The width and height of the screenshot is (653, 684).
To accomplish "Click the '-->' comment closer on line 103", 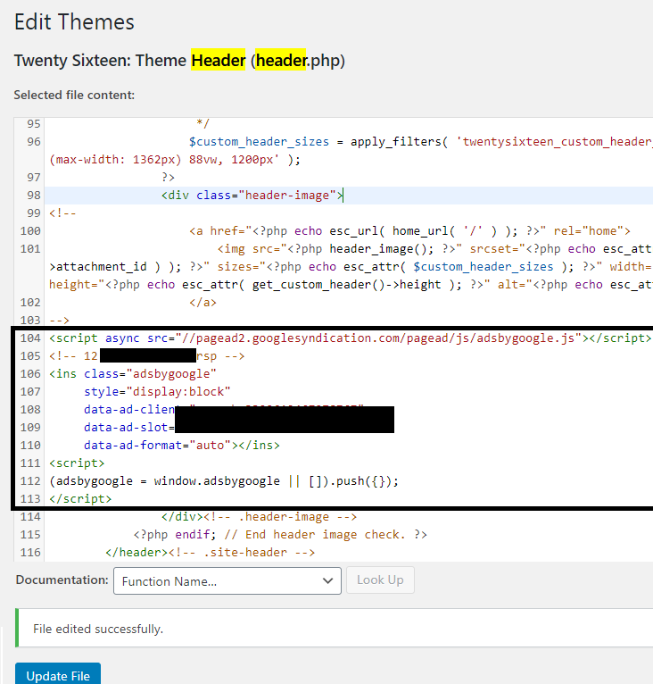I will coord(59,321).
